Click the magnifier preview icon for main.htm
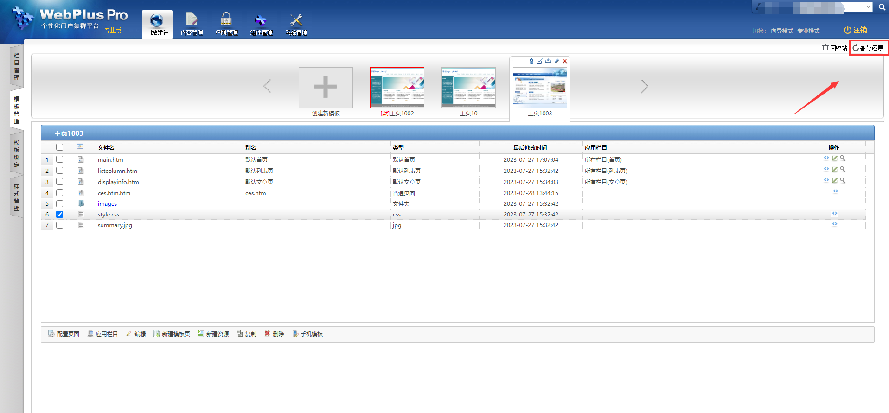The height and width of the screenshot is (413, 889). 843,159
